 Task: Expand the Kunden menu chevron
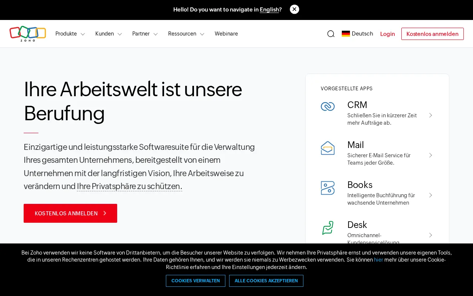pyautogui.click(x=120, y=34)
